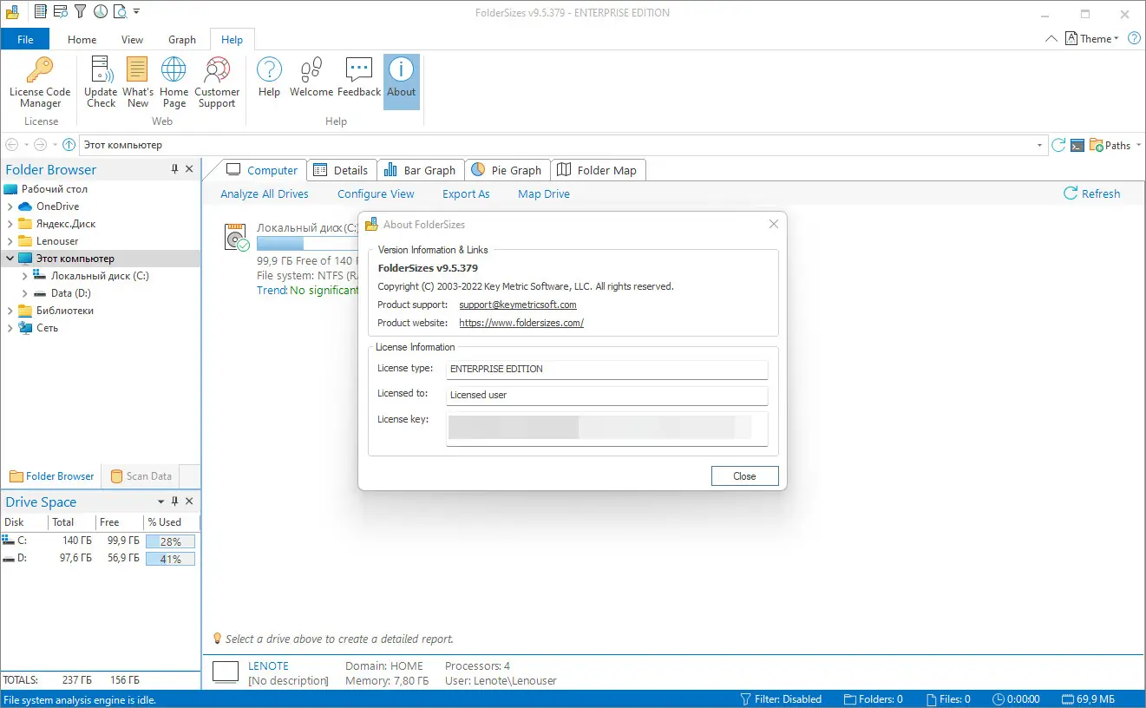1146x708 pixels.
Task: Collapse the Этот компьютер tree node
Action: 10,259
